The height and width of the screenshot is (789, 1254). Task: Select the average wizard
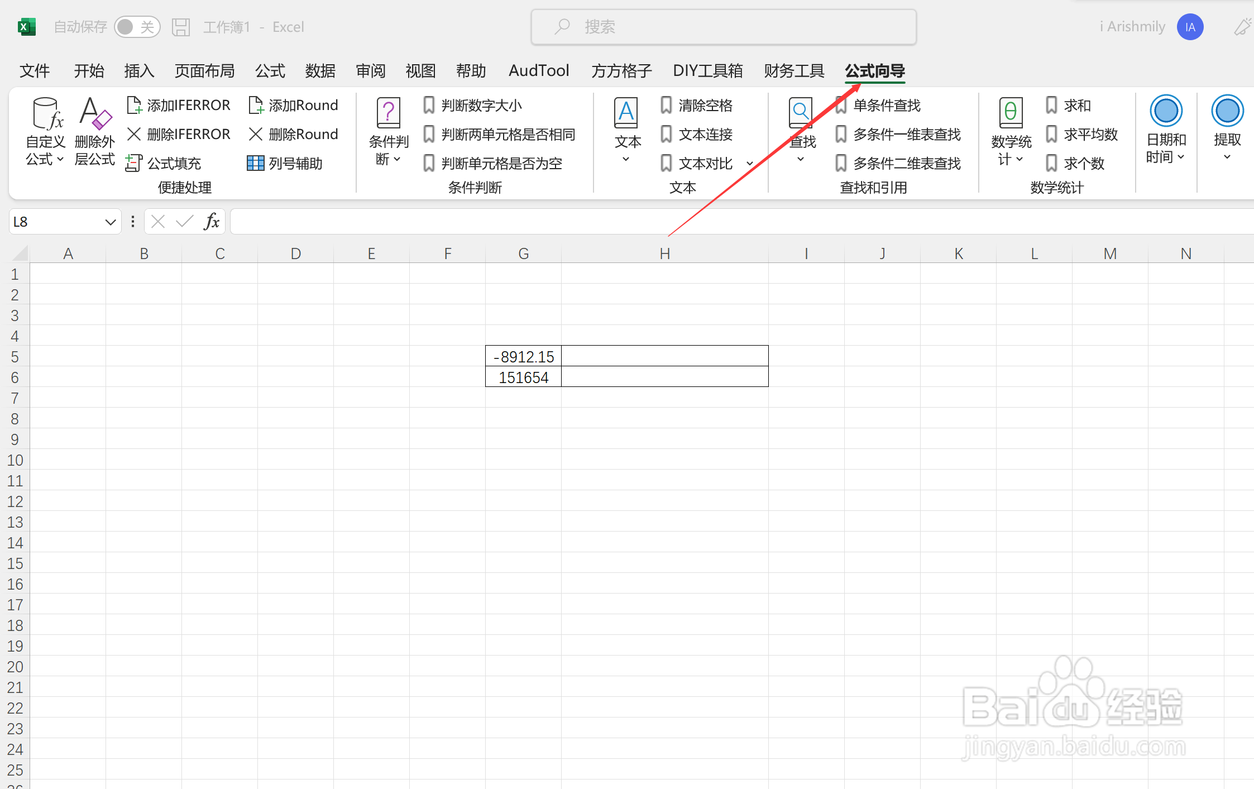point(1082,134)
